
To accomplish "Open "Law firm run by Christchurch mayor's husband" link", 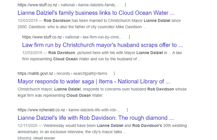I will coord(102,45).
